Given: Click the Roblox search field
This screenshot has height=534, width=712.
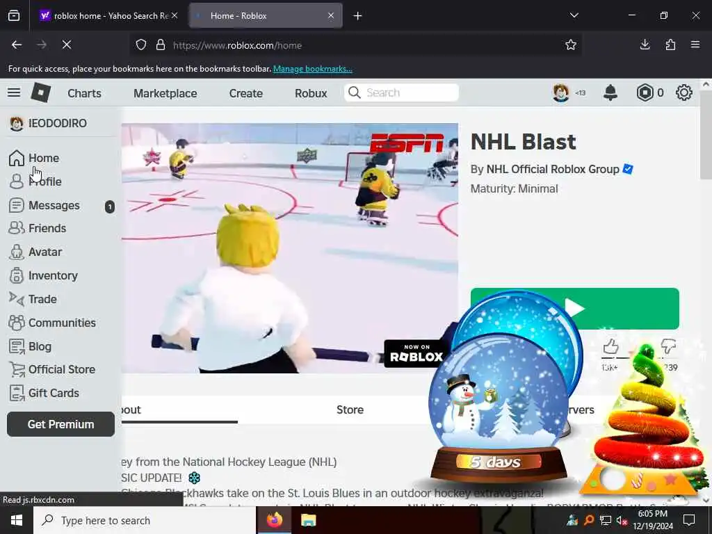Looking at the screenshot, I should 401,92.
